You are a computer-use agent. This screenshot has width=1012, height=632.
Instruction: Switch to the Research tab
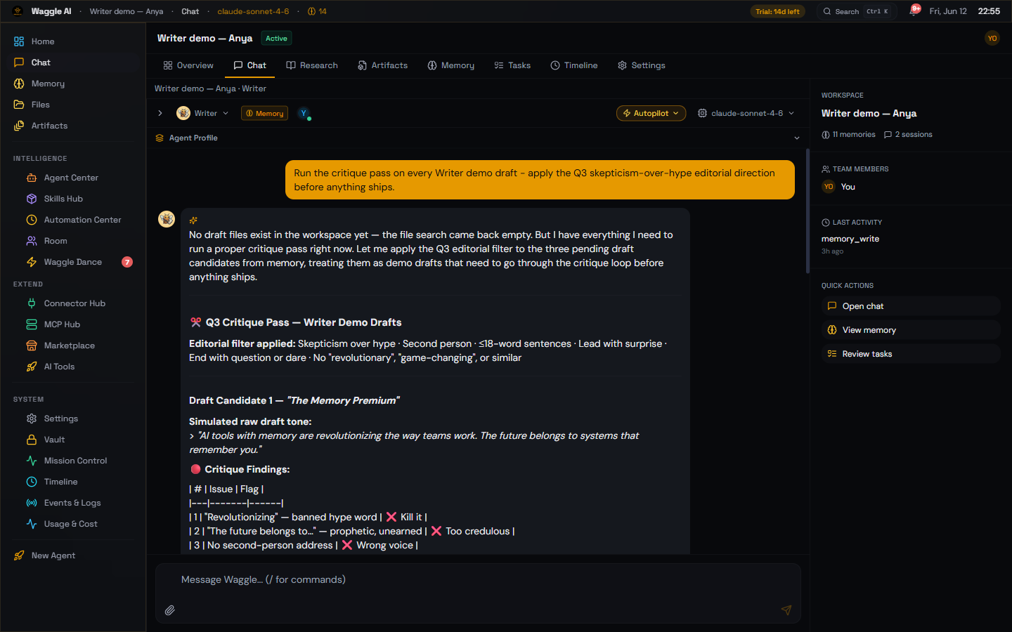pyautogui.click(x=312, y=65)
